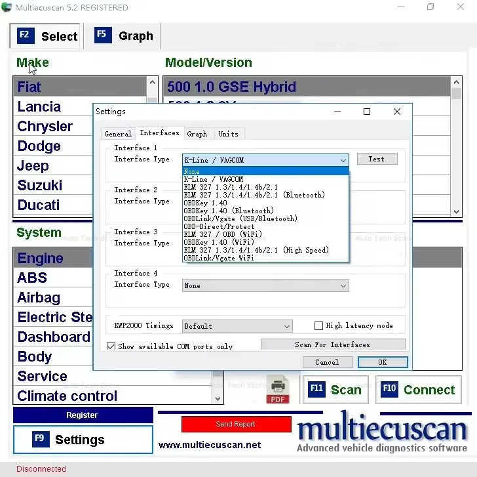Click the F5 Graph tab
Screen dimensions: 477x477
point(124,36)
